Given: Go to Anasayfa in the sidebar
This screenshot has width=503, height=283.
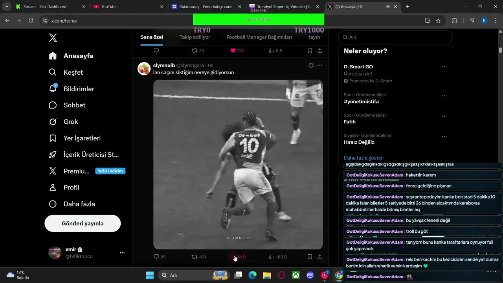Looking at the screenshot, I should pyautogui.click(x=71, y=56).
